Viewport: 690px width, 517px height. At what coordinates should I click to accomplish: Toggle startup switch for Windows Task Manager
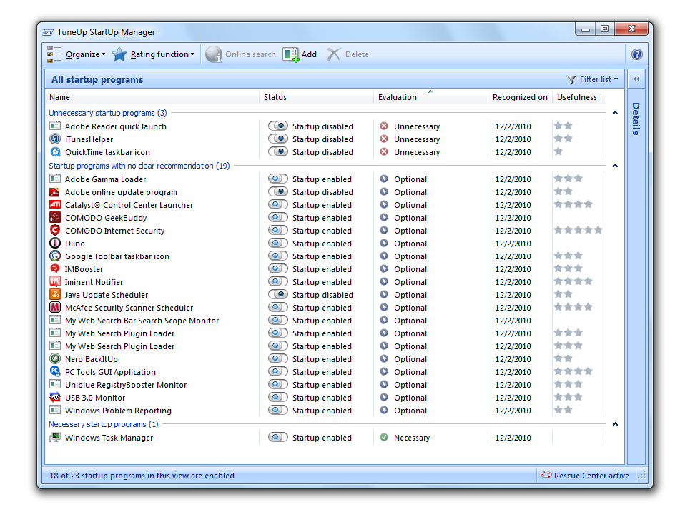pos(278,438)
